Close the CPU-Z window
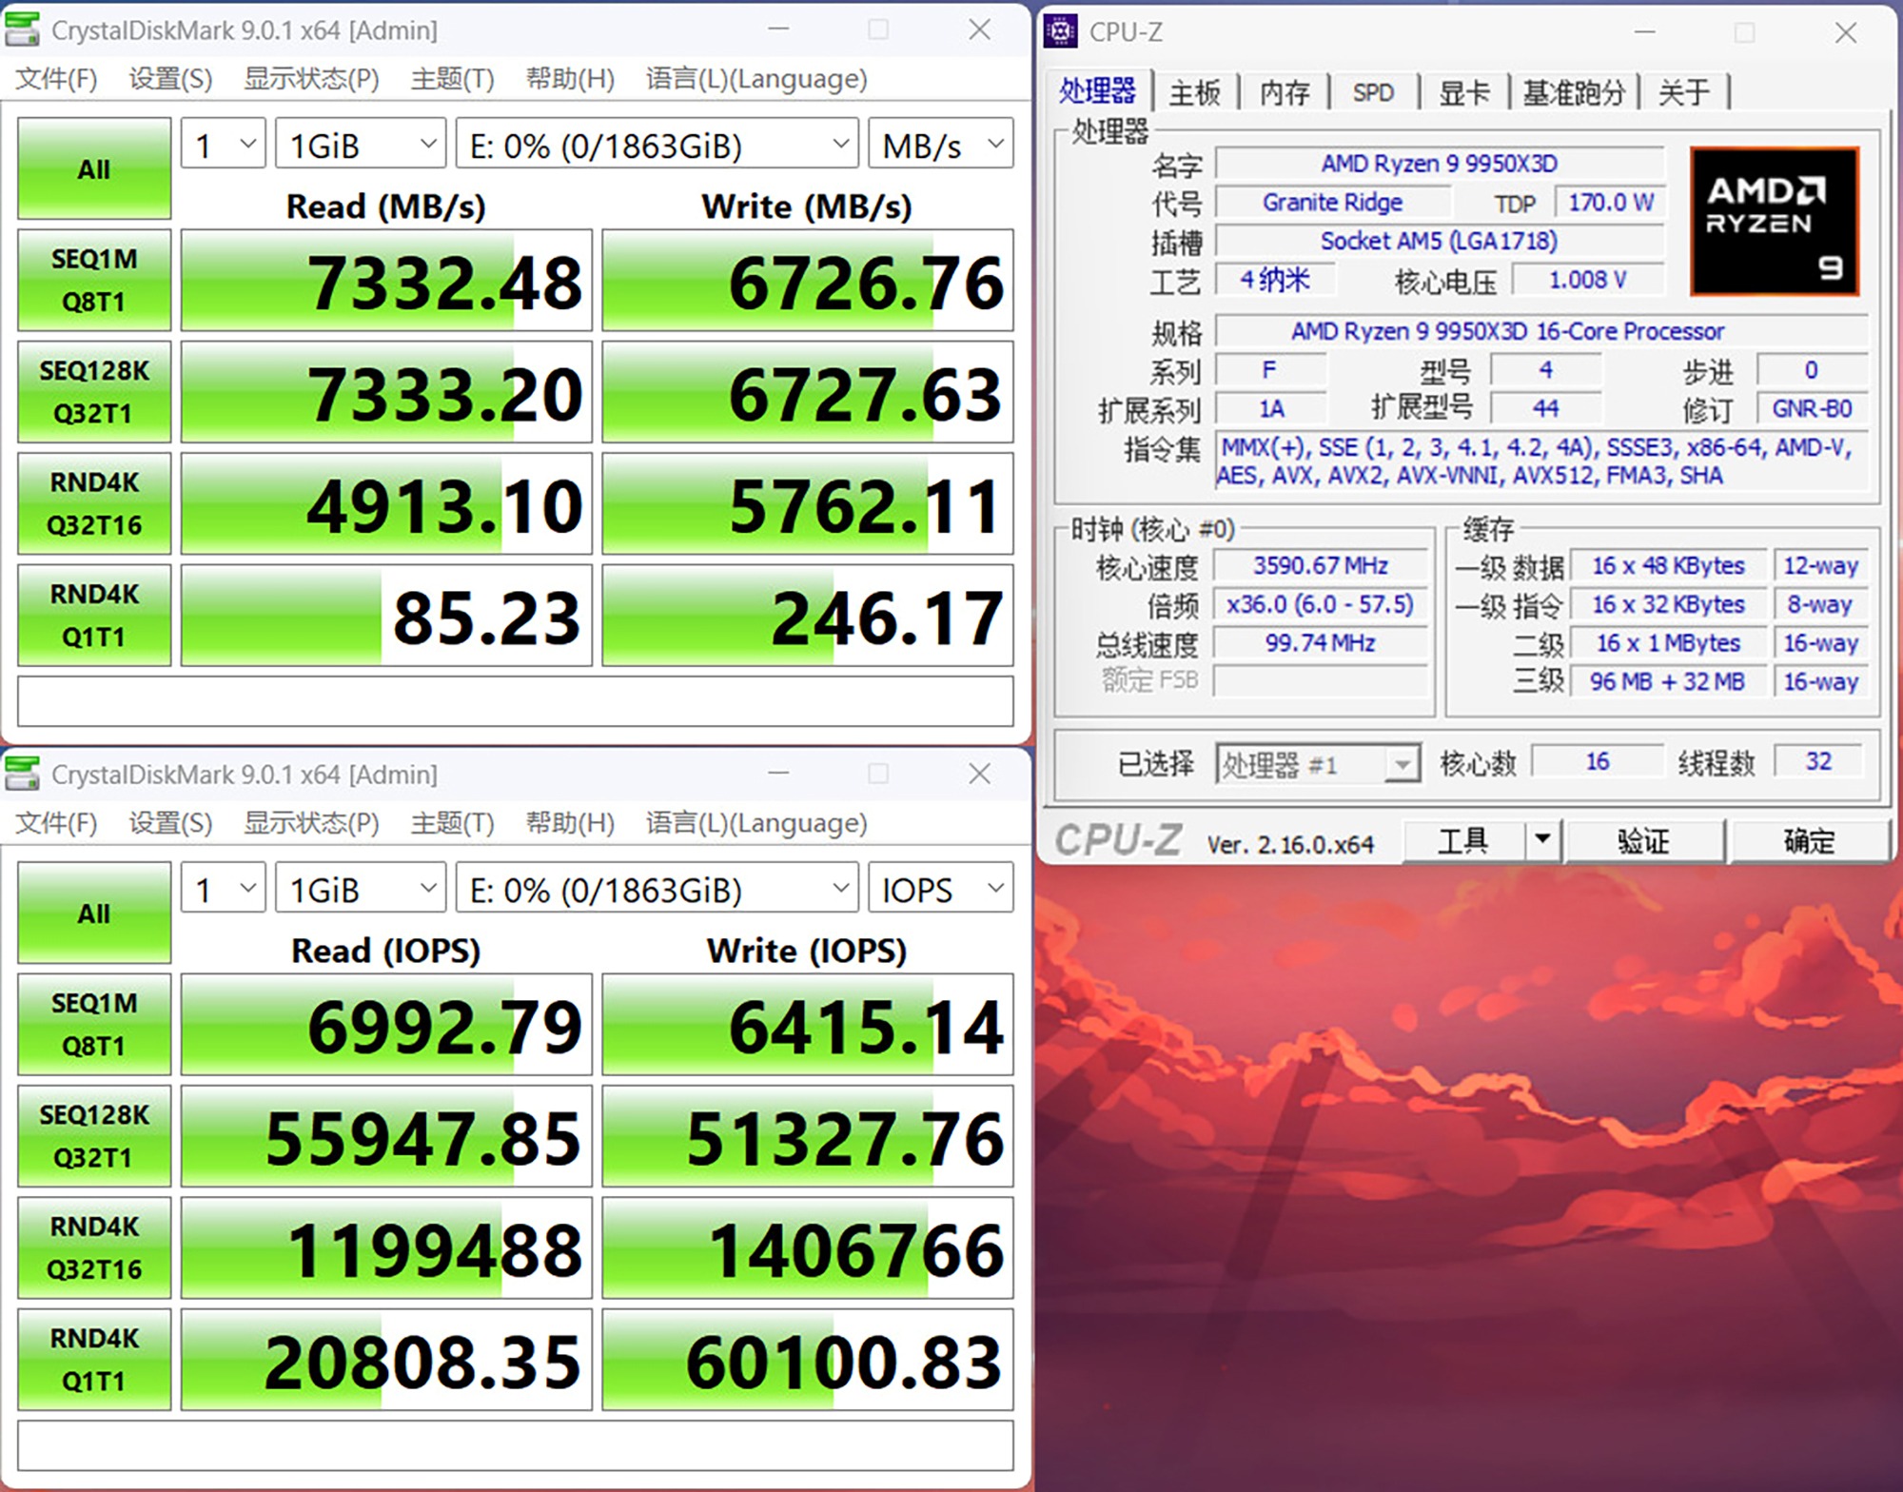The image size is (1903, 1492). [1846, 33]
